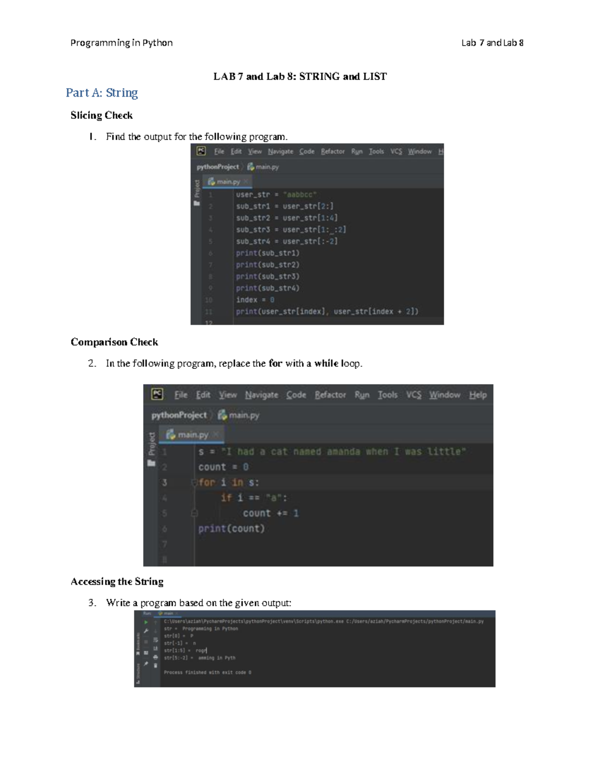Open the Run configuration settings wrench icon
The image size is (600, 777).
pos(146,630)
